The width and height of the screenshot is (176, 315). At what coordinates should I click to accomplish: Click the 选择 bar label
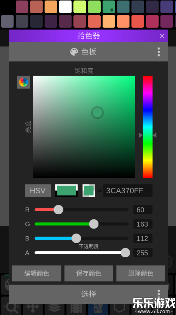point(89,294)
